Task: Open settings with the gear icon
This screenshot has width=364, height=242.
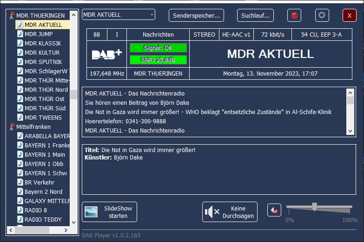Action: pos(322,15)
